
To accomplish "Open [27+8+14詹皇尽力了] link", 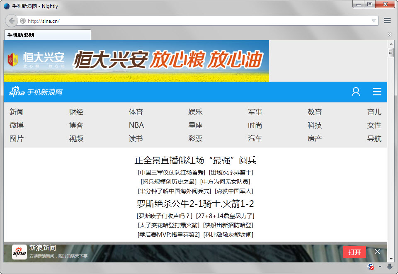I will [x=225, y=216].
